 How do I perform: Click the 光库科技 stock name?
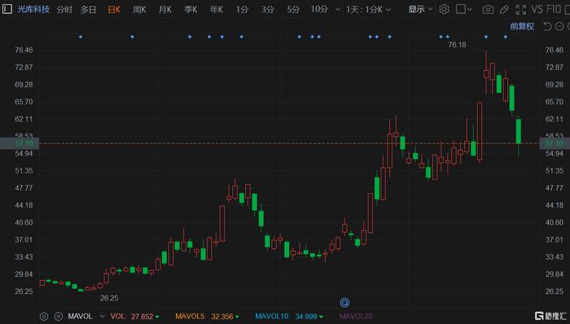33,9
